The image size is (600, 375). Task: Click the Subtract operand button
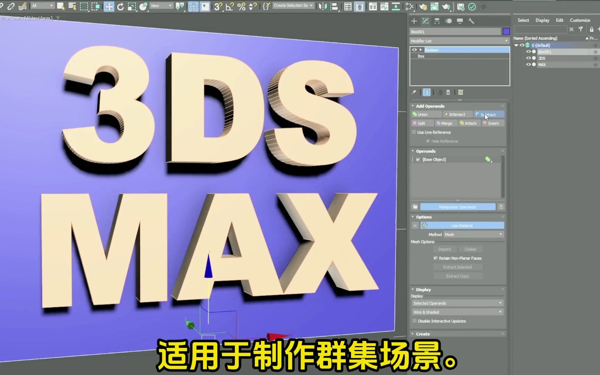(x=489, y=115)
